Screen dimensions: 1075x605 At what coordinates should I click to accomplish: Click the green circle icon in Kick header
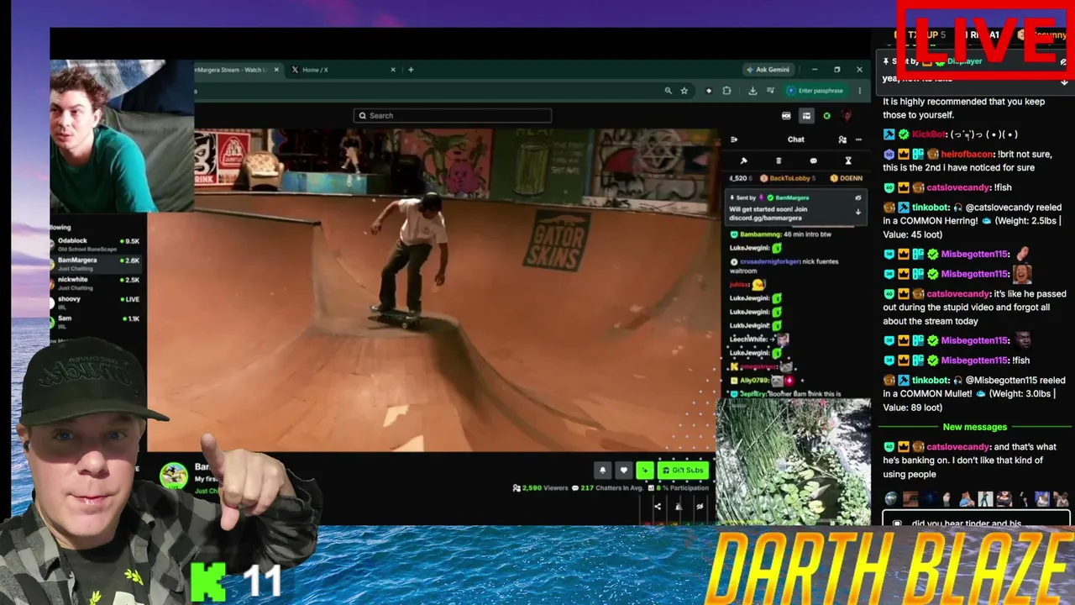(826, 116)
